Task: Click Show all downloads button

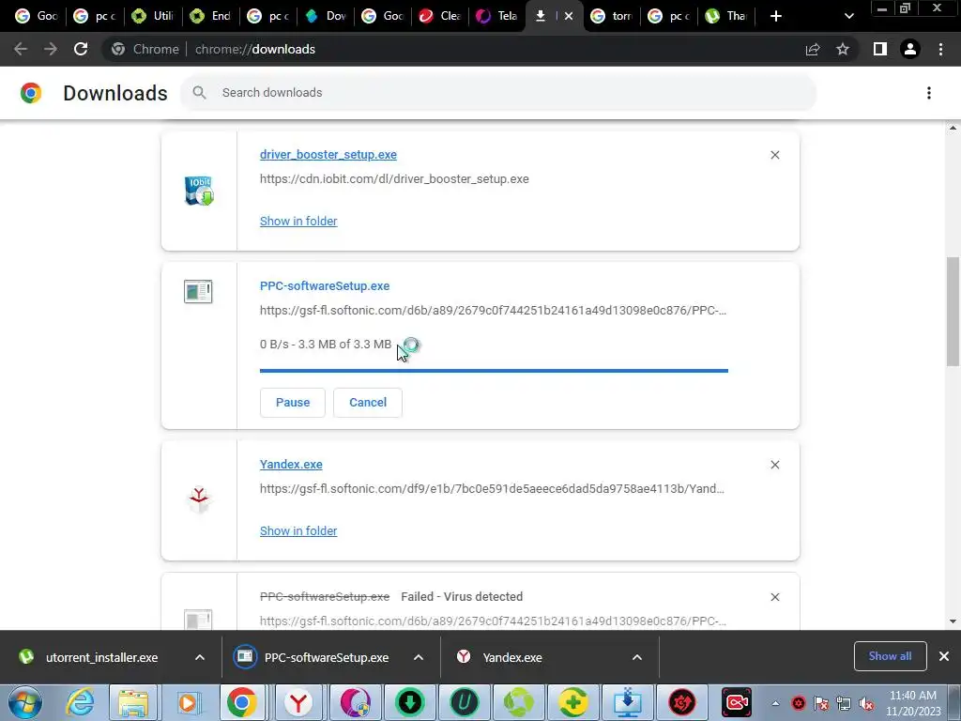Action: click(890, 656)
